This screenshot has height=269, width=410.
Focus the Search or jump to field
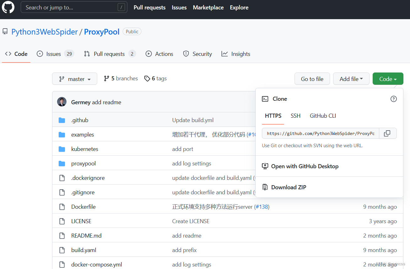coord(74,7)
